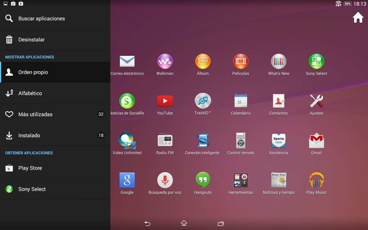
Task: Open the Noticias y tiempo app
Action: pyautogui.click(x=279, y=180)
